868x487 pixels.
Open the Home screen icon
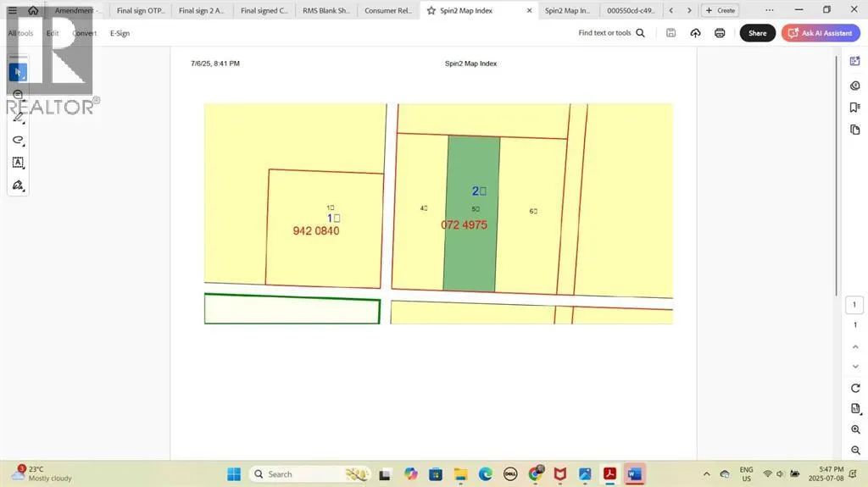pyautogui.click(x=33, y=10)
